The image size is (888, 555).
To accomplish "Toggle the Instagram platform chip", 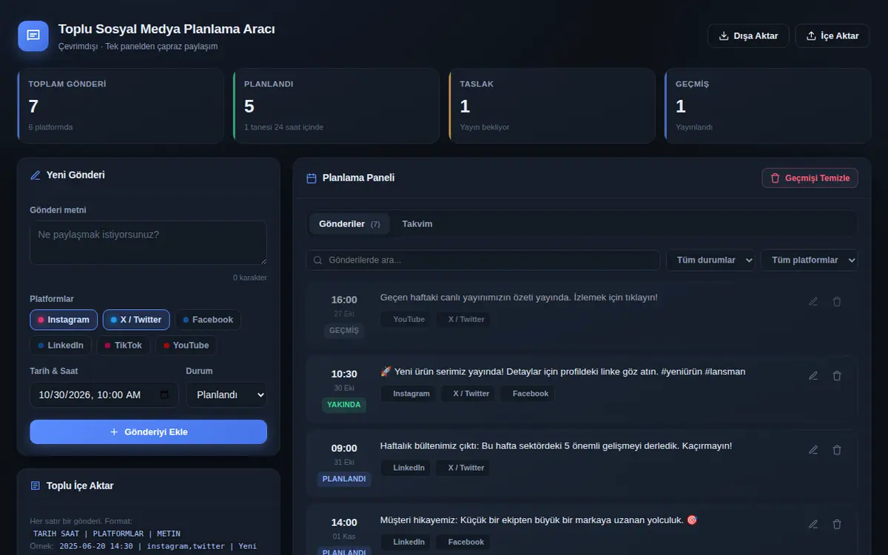I will point(64,320).
